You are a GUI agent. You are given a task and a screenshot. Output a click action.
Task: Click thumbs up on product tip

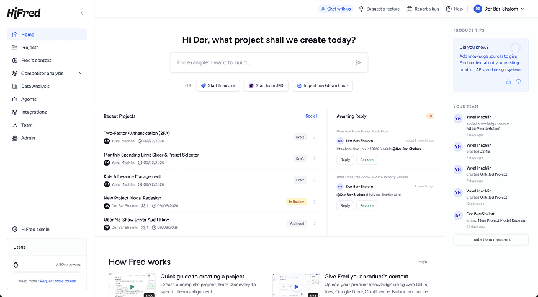508,82
